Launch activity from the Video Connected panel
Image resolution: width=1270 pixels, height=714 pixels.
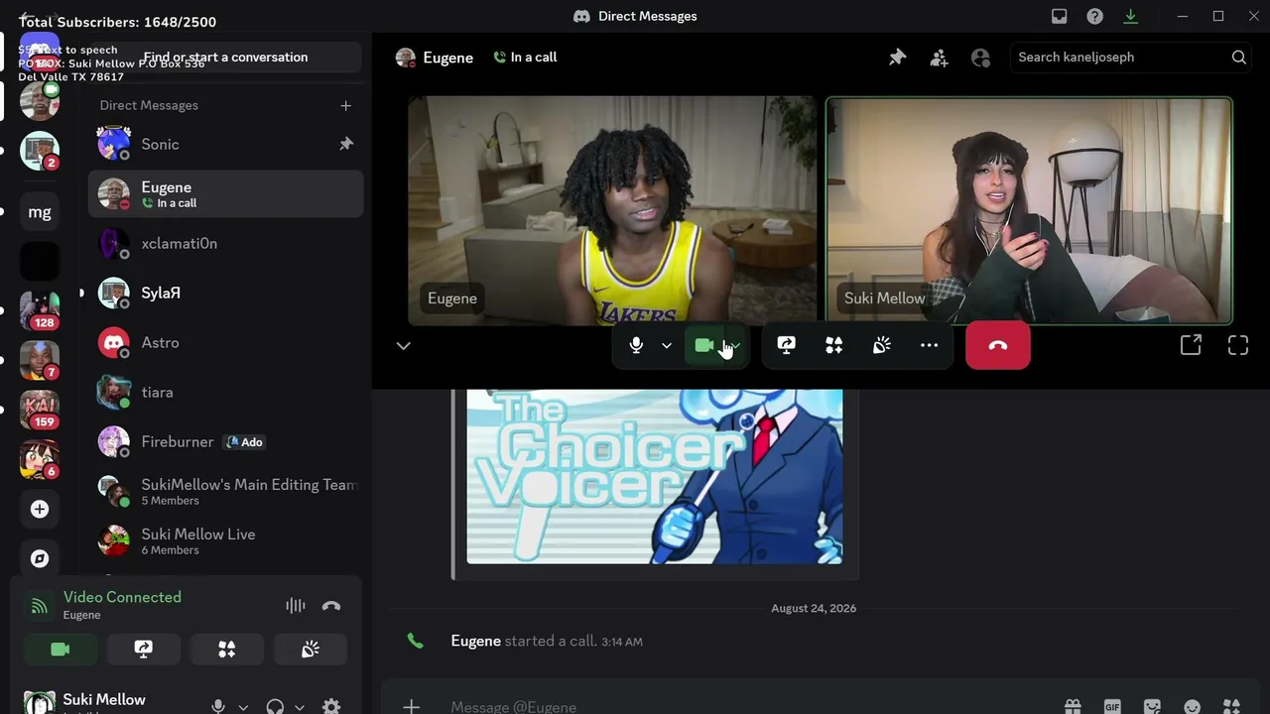click(x=227, y=649)
